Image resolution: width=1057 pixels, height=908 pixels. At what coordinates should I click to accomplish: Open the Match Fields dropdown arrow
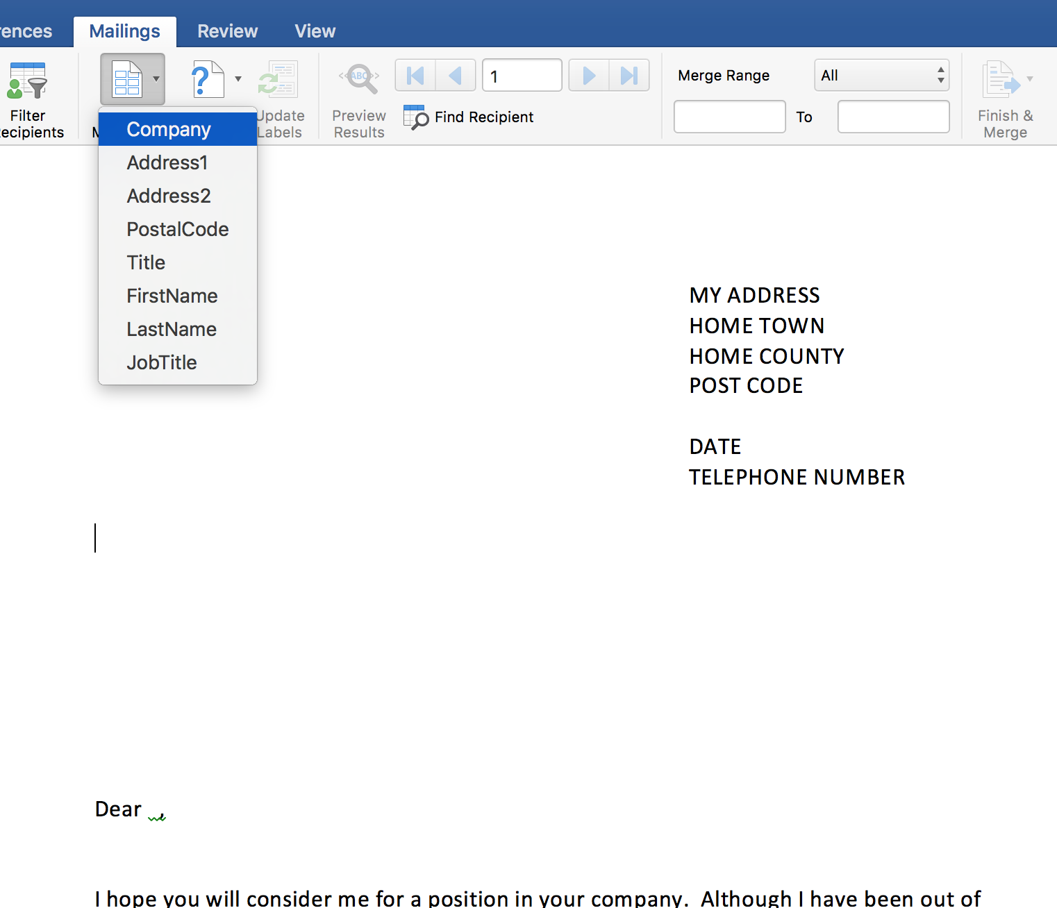tap(237, 78)
